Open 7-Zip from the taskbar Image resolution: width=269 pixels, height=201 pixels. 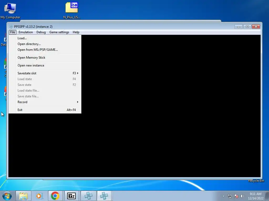pyautogui.click(x=71, y=196)
